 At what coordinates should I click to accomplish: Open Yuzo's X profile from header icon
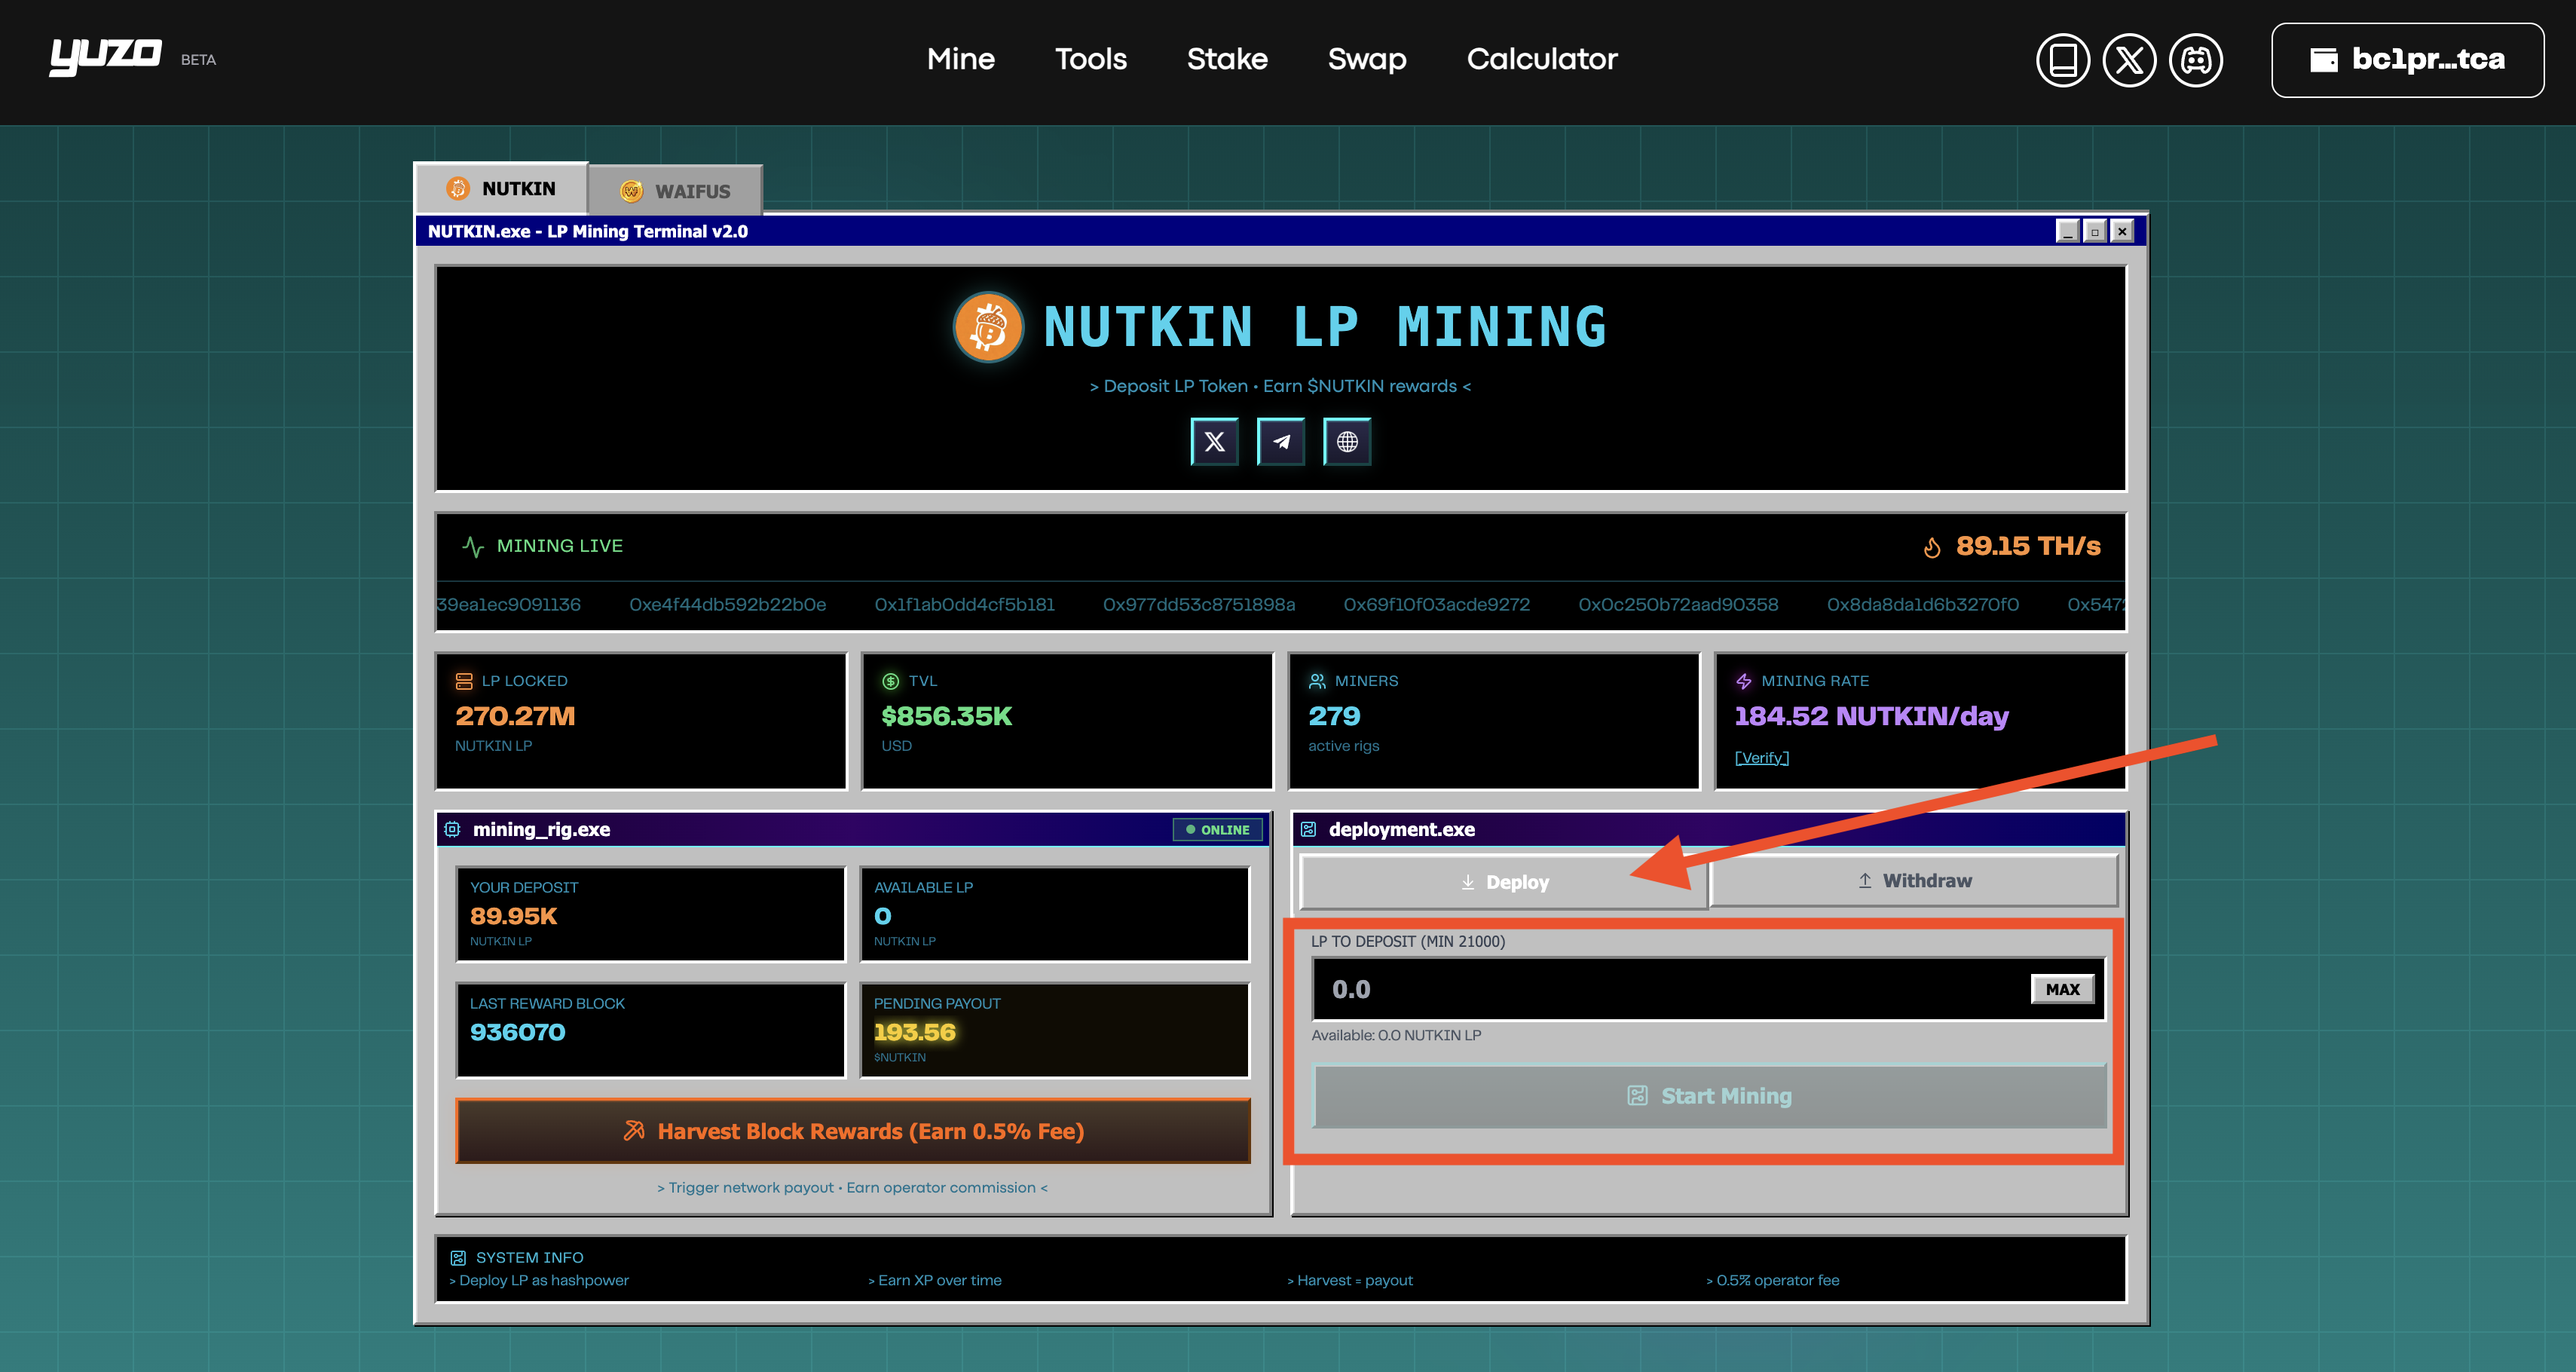(2129, 60)
